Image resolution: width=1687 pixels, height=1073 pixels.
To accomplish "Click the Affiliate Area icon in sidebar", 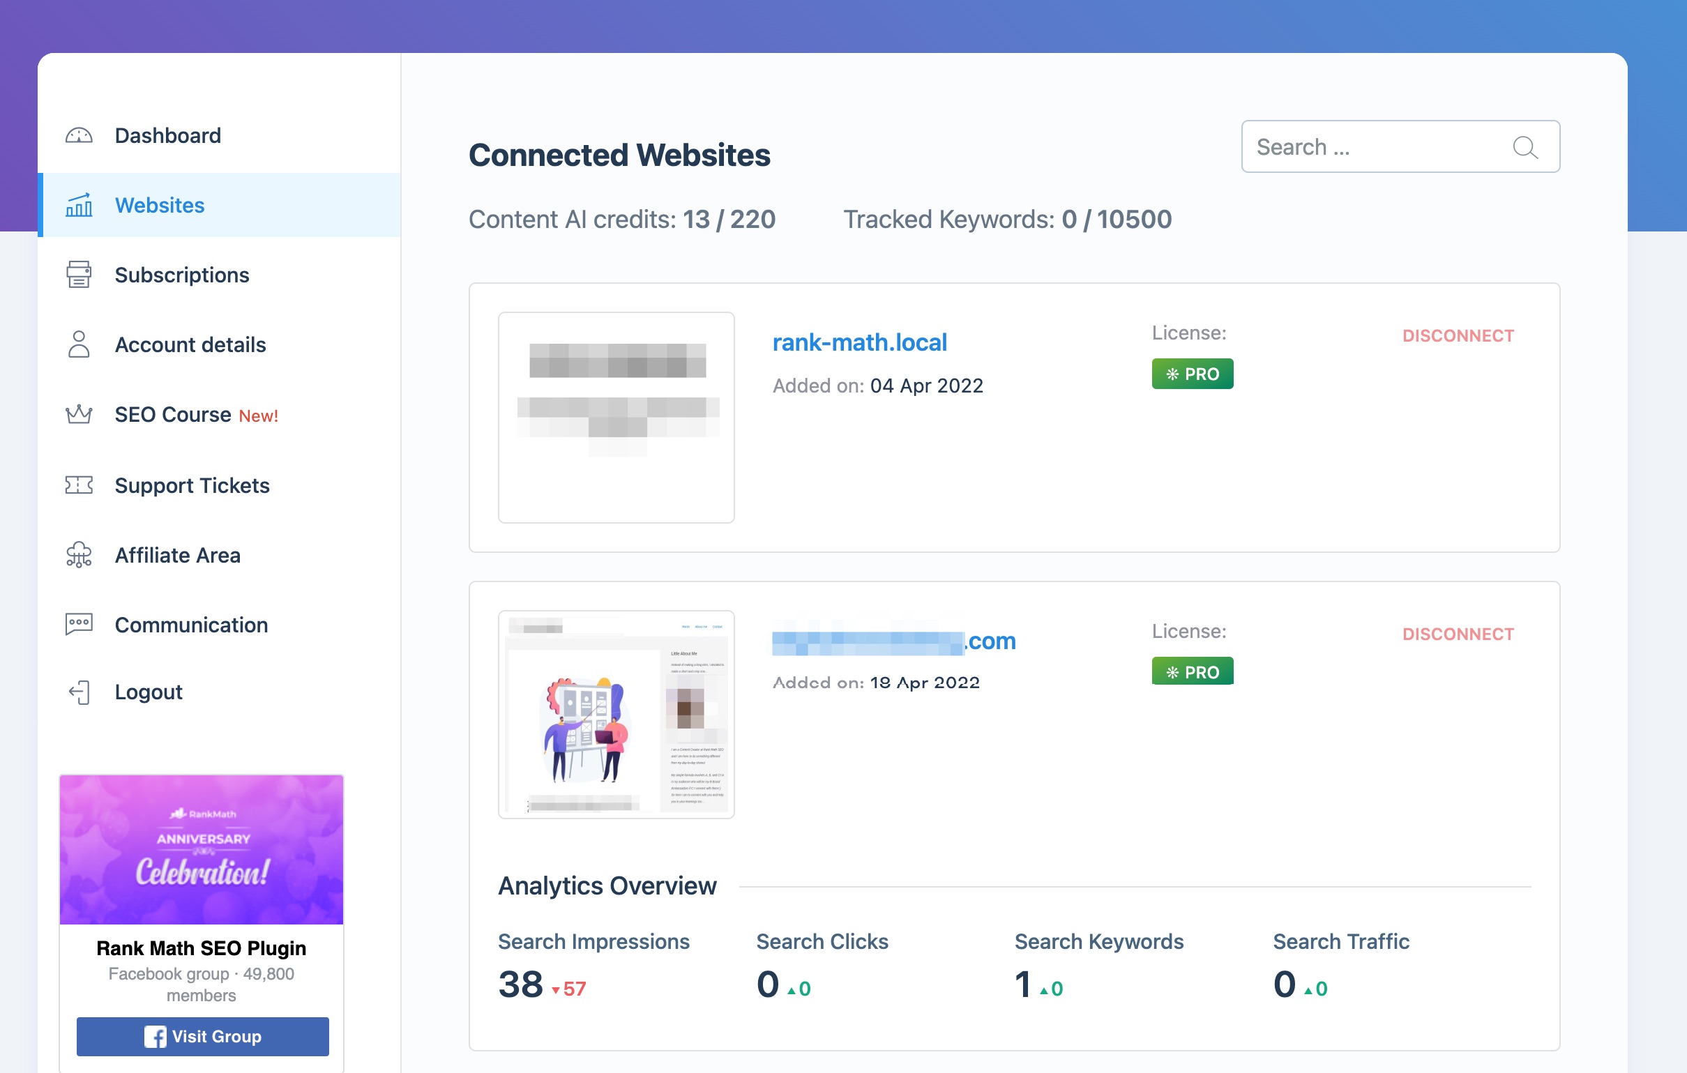I will 80,556.
